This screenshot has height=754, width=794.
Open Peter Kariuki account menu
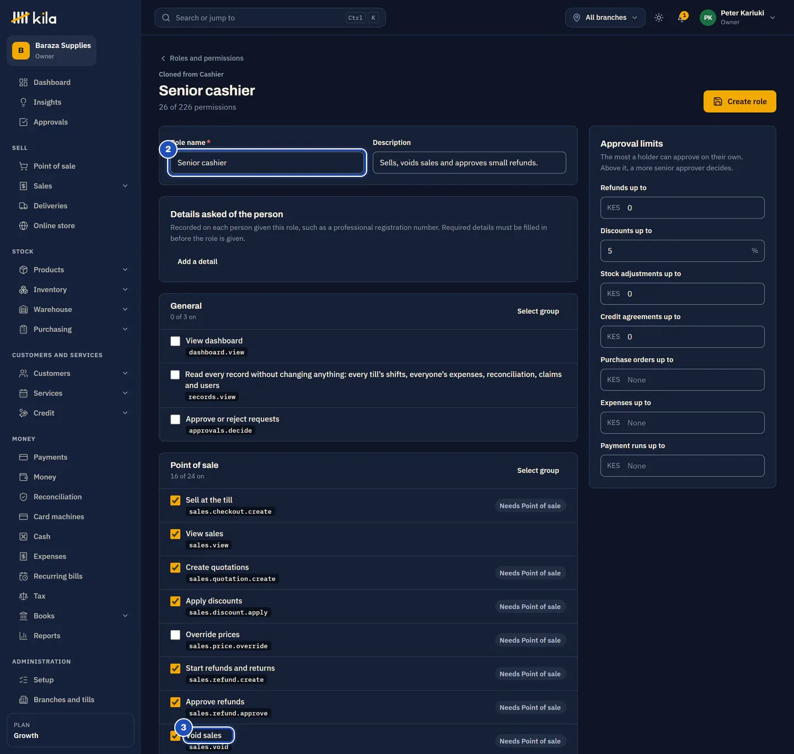(x=738, y=18)
